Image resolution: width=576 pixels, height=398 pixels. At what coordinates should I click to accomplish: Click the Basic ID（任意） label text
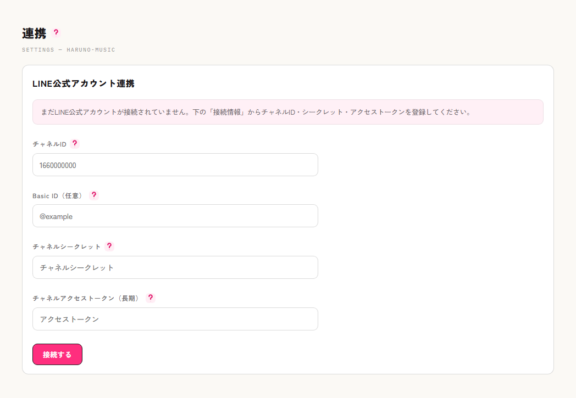click(x=59, y=196)
